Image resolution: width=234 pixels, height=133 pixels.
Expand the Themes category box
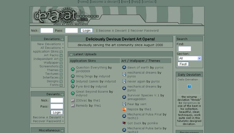[61, 70]
